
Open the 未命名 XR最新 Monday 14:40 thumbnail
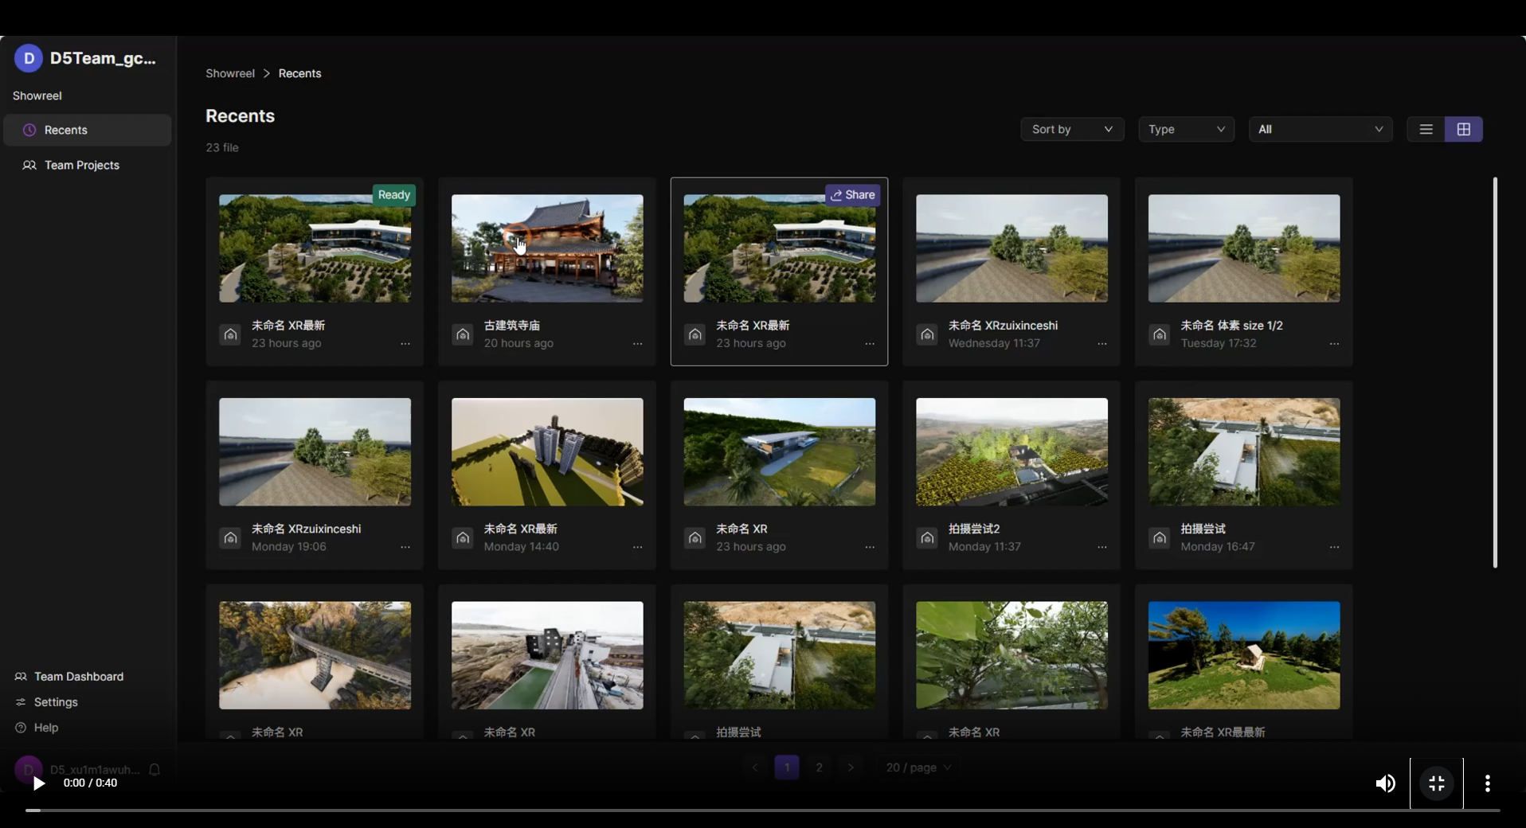tap(547, 452)
